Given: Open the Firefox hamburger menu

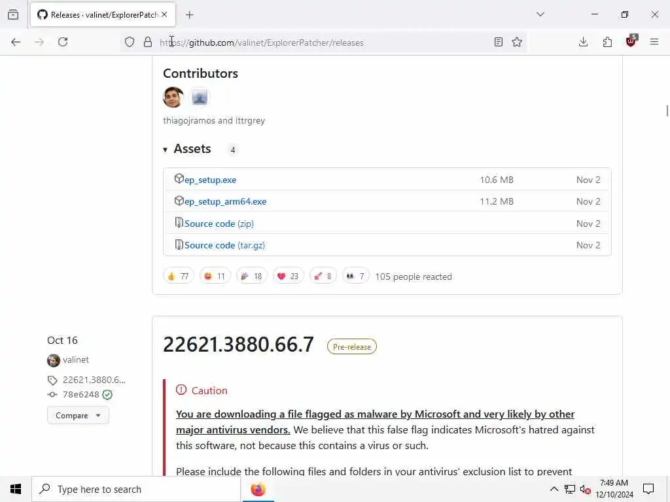Looking at the screenshot, I should (654, 42).
